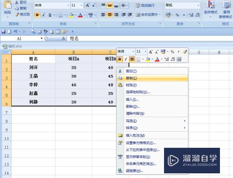Image resolution: width=233 pixels, height=178 pixels.
Task: Click the ribbon Copy (复制) button
Action: 21,8
